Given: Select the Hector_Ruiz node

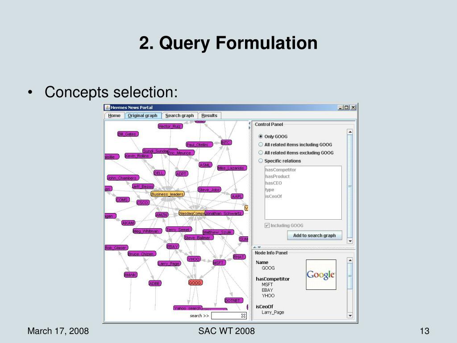Looking at the screenshot, I should pos(170,126).
